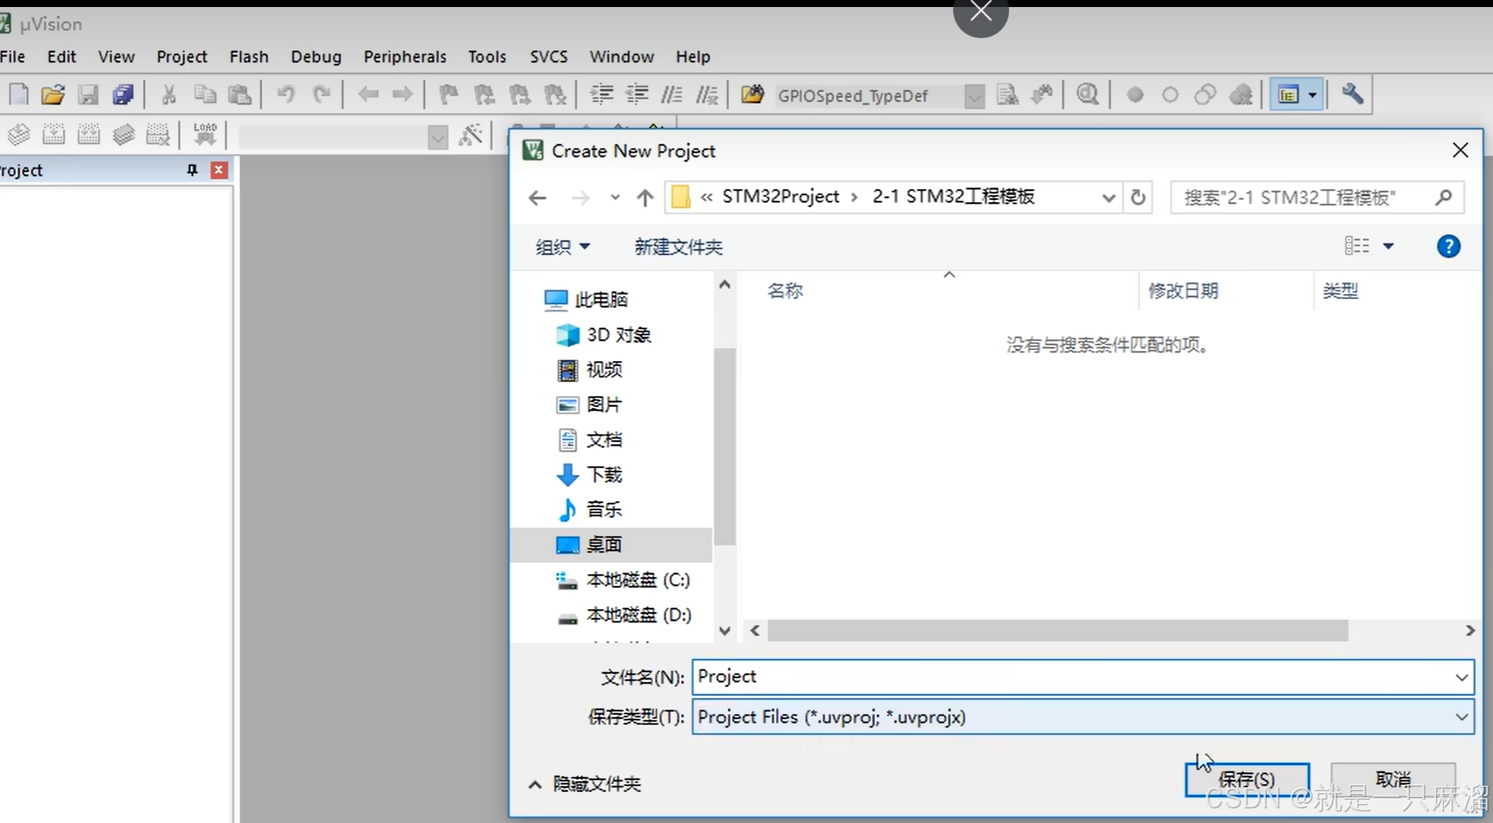Image resolution: width=1493 pixels, height=823 pixels.
Task: Comment selection toolbar icon
Action: coord(671,95)
